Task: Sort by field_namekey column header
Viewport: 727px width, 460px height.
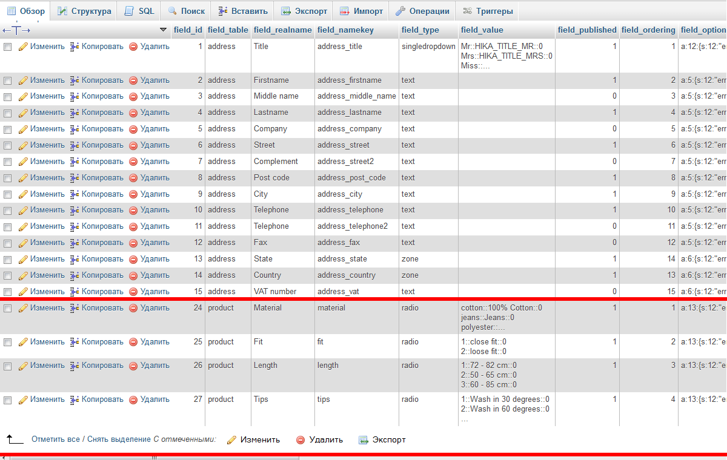Action: coord(346,30)
